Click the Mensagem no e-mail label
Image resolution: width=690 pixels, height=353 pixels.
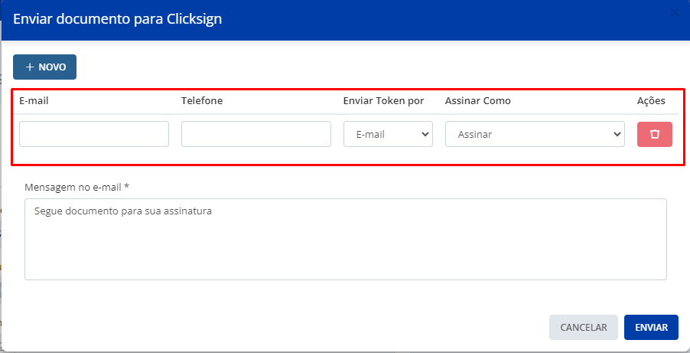tap(76, 188)
